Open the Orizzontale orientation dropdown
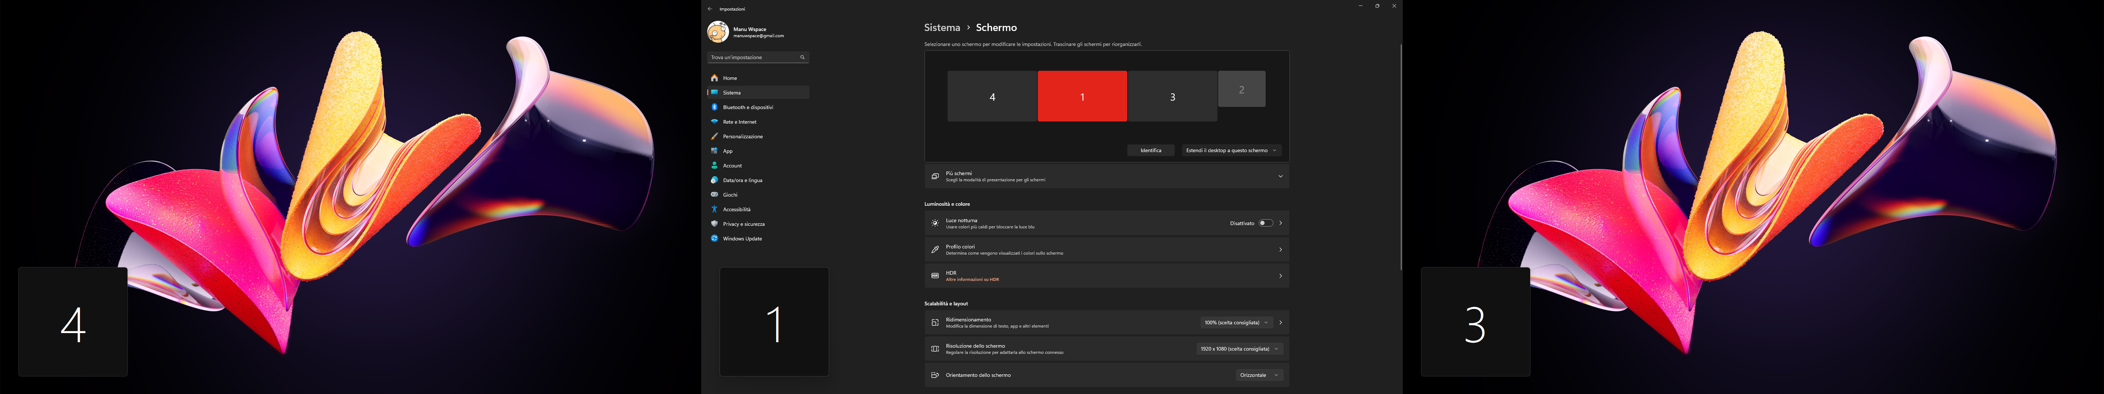 (1259, 375)
